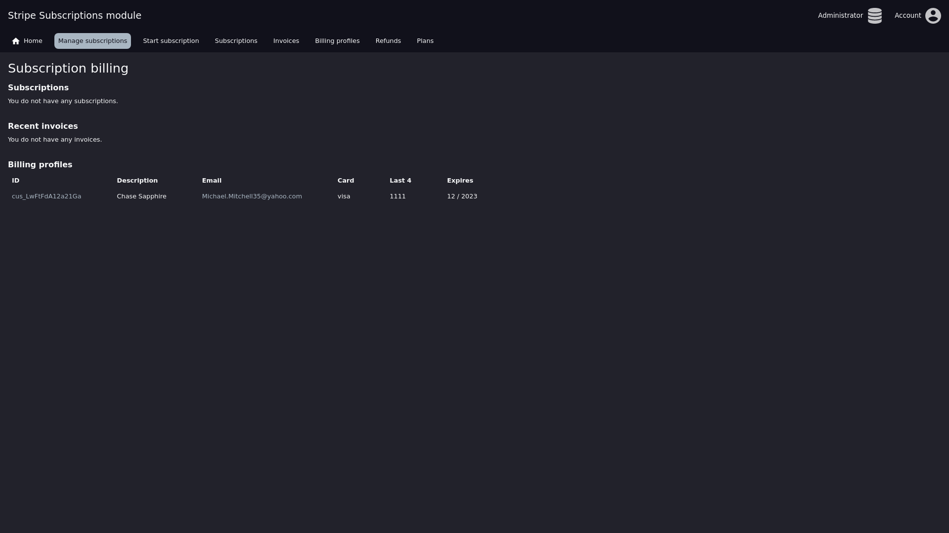This screenshot has width=949, height=533.
Task: Go to the Refunds page
Action: 388,41
